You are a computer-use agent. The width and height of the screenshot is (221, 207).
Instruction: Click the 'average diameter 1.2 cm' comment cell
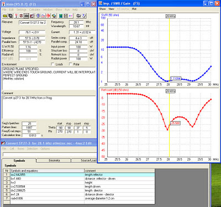[119, 198]
